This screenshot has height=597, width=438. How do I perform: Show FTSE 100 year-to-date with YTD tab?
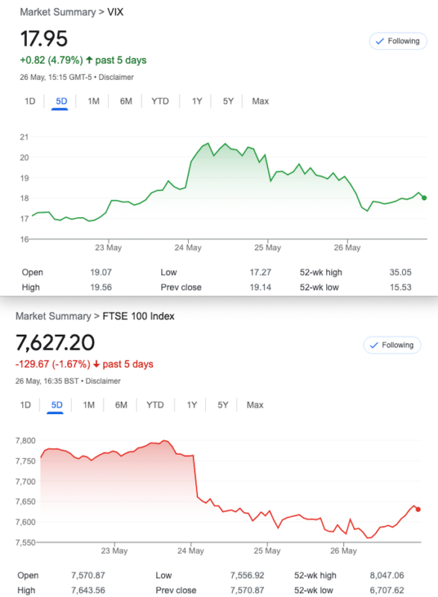[x=155, y=405]
